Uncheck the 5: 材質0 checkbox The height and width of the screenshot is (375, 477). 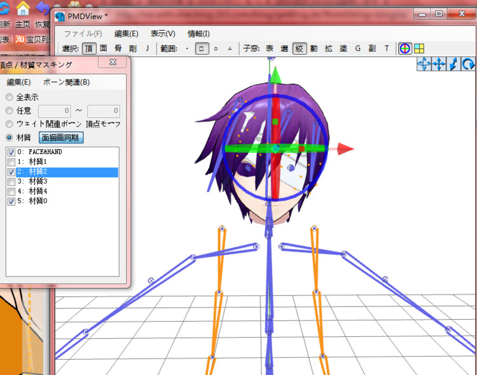11,201
